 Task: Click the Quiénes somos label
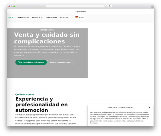click(25, 95)
